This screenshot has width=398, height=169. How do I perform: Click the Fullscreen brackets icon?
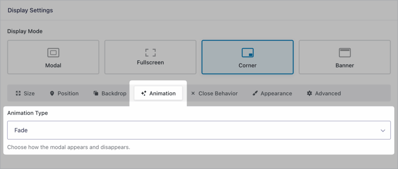(x=150, y=52)
